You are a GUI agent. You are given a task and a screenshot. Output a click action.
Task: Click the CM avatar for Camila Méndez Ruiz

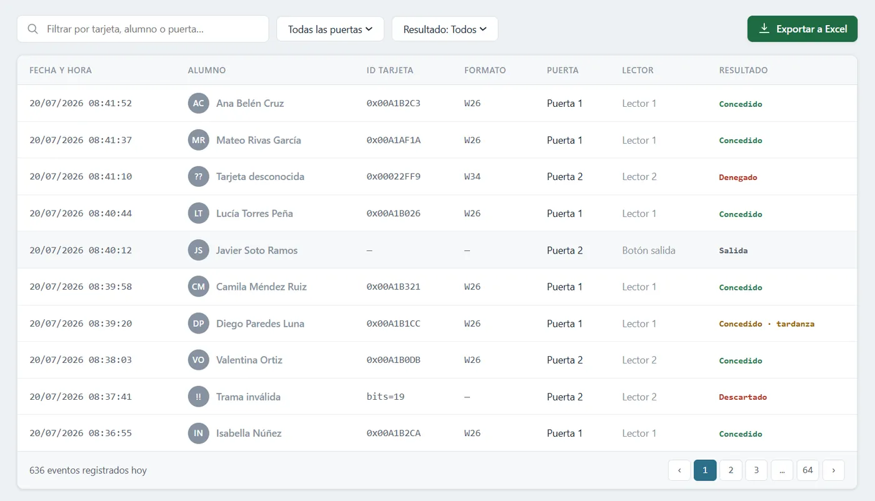pyautogui.click(x=198, y=287)
